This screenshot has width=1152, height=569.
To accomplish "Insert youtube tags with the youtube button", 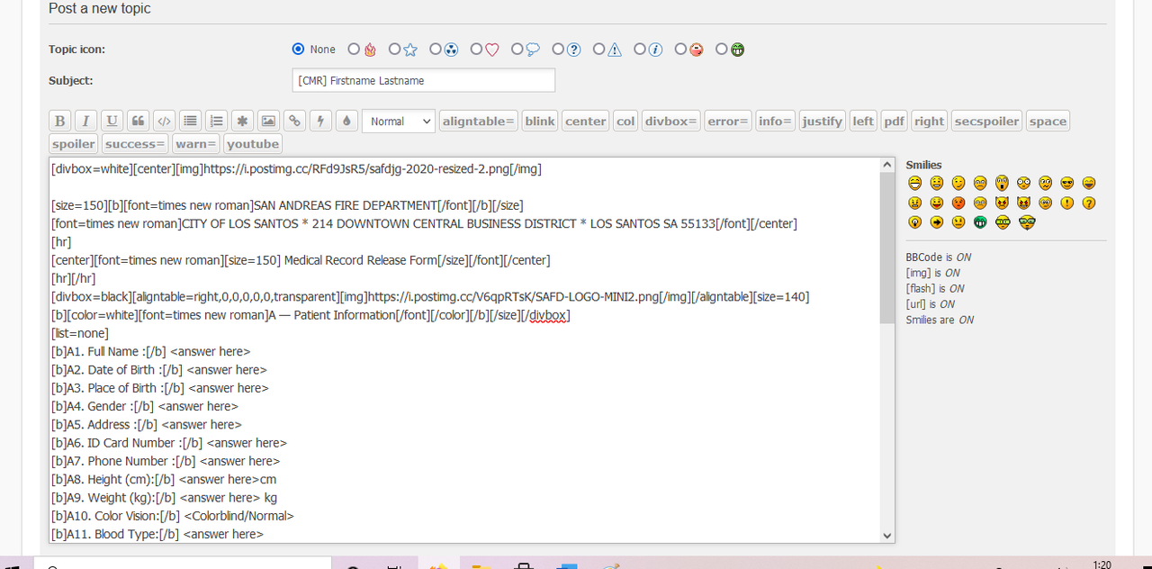I will 253,144.
